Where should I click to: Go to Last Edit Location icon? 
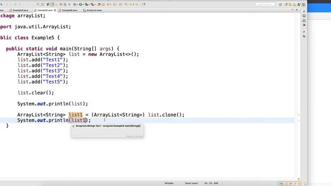click(x=126, y=4)
